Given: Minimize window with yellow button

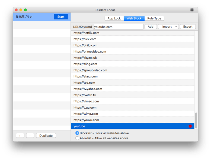Looking at the screenshot, I should 21,10.
